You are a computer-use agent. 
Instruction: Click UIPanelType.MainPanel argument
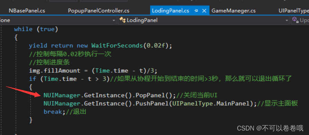click(x=211, y=103)
